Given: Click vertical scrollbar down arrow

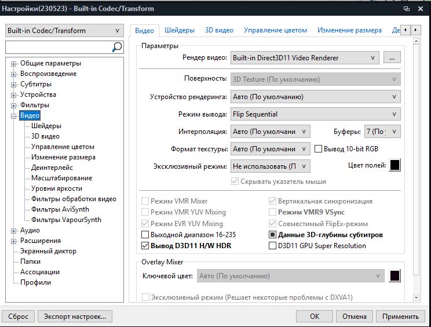Looking at the screenshot, I should [x=416, y=297].
